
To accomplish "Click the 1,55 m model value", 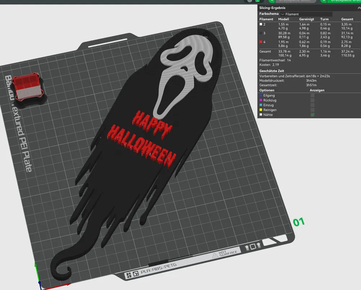I will [283, 24].
